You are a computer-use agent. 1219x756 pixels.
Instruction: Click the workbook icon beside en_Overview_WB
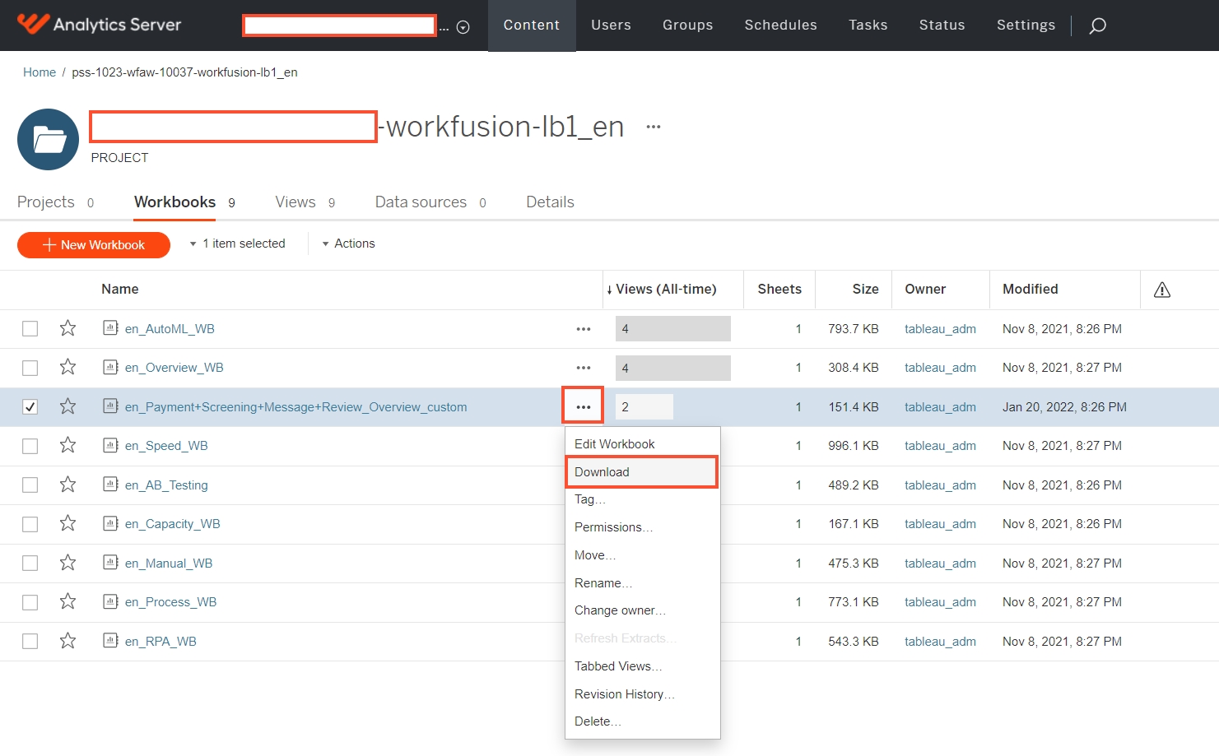point(110,366)
